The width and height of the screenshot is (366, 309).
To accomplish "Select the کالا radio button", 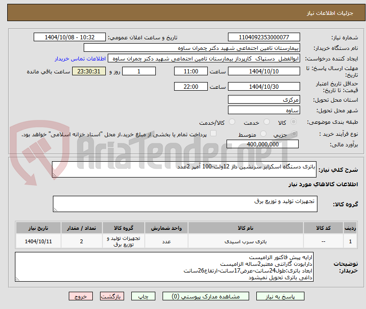I will pyautogui.click(x=294, y=122).
